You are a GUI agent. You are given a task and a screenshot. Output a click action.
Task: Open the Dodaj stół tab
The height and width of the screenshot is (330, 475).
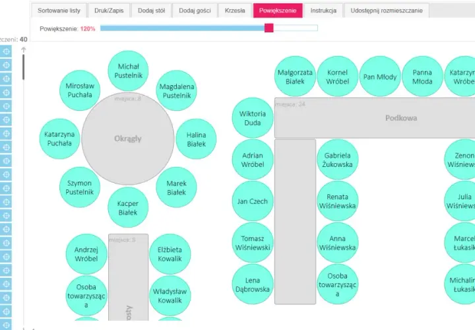pos(151,11)
